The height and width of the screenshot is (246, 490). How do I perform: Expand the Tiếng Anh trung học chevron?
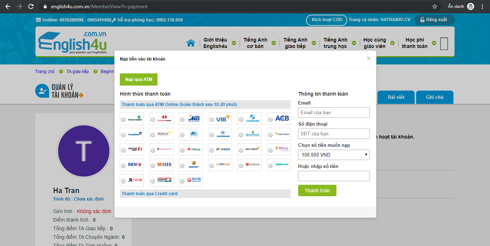354,43
